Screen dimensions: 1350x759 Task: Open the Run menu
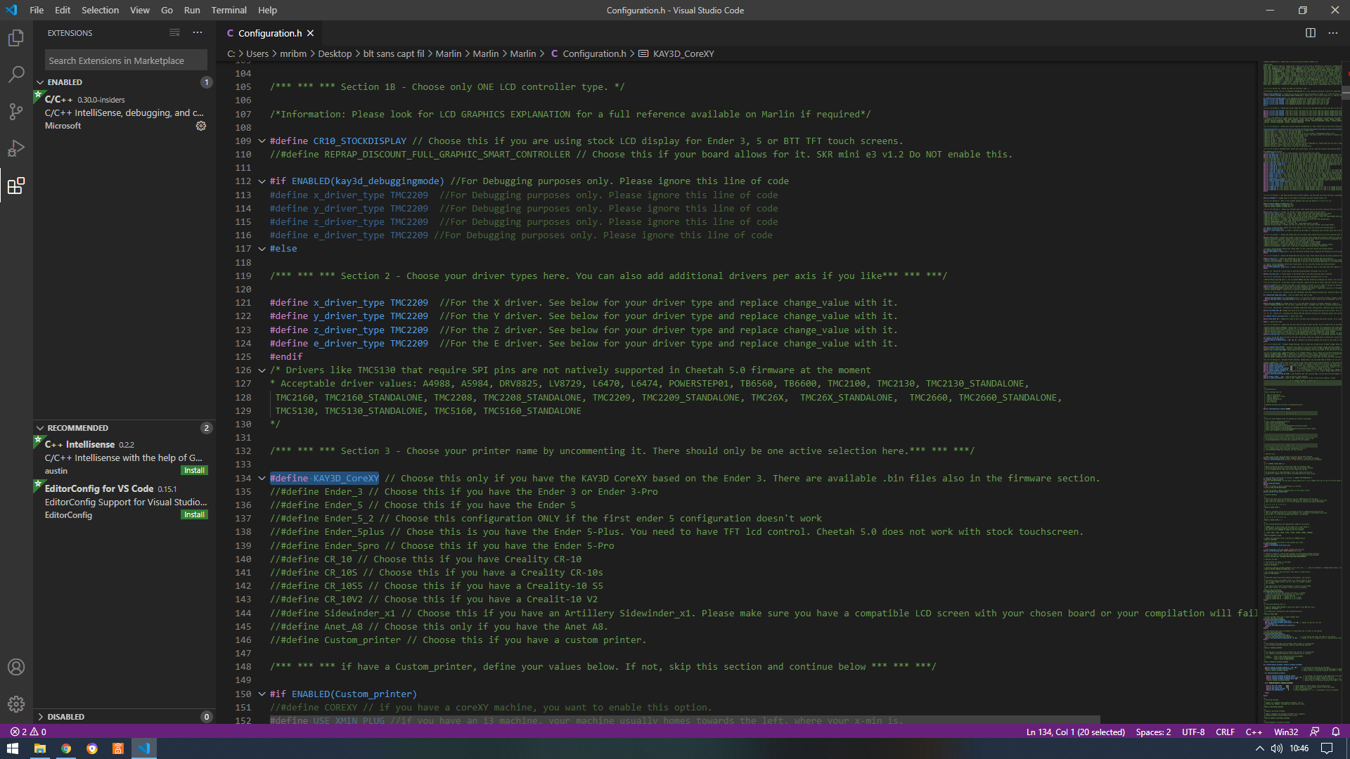pos(192,10)
